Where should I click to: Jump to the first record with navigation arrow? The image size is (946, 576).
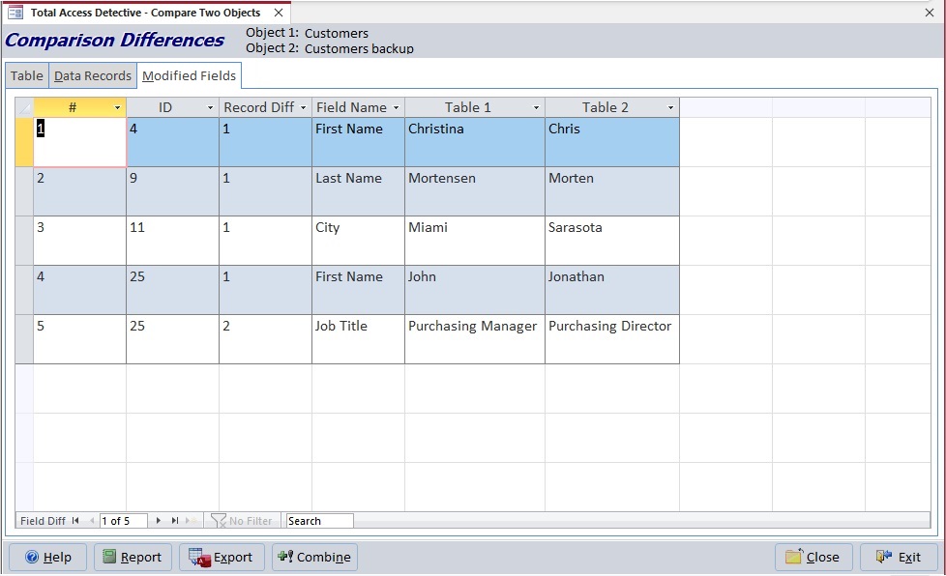click(75, 521)
